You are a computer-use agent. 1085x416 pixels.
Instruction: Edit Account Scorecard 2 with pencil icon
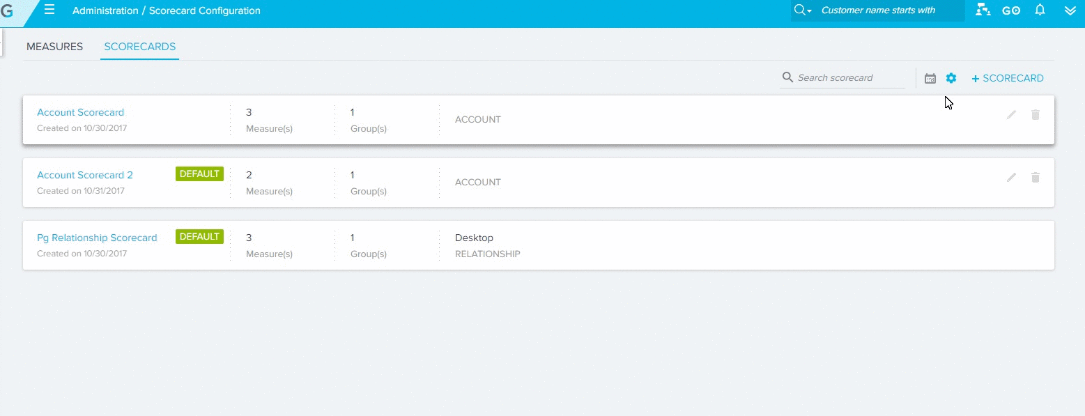coord(1011,178)
